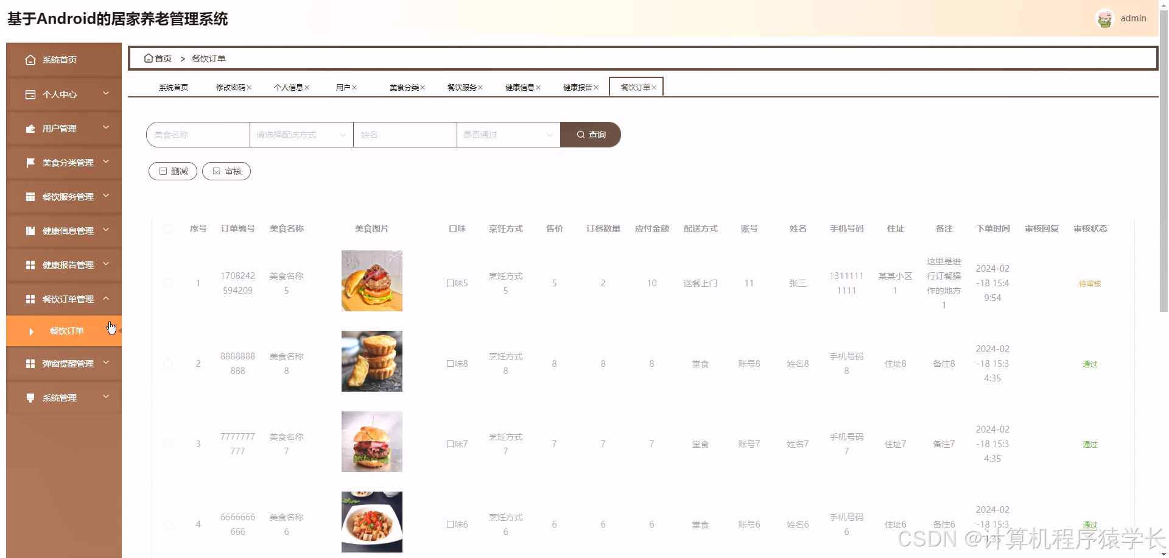Open the pastry image of 美食名称8

[372, 361]
